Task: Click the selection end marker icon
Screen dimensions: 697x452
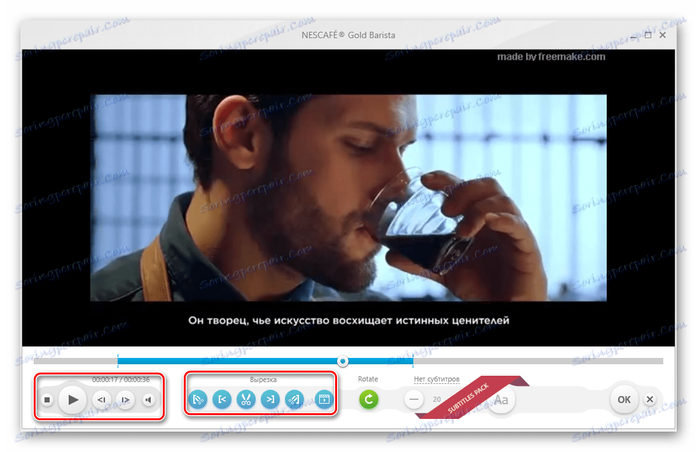Action: click(294, 400)
